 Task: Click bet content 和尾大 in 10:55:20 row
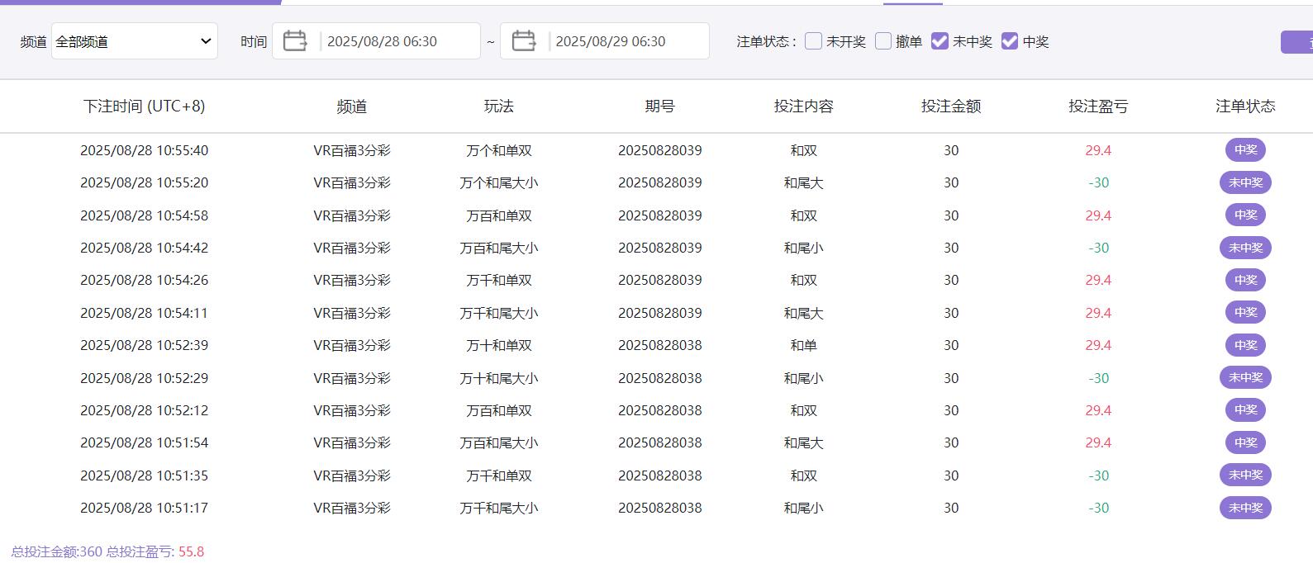804,182
